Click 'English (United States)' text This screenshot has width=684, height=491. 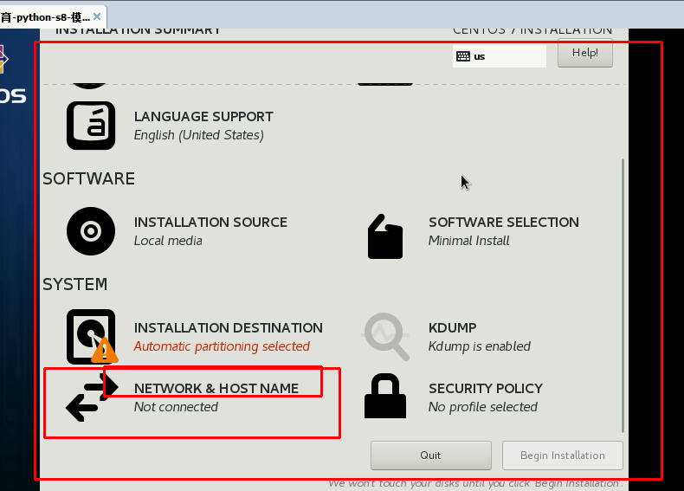[198, 135]
